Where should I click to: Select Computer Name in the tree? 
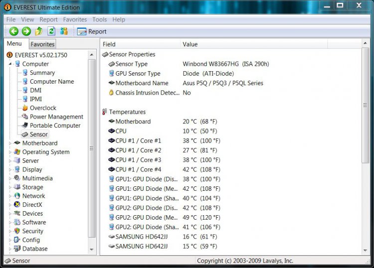click(x=52, y=82)
